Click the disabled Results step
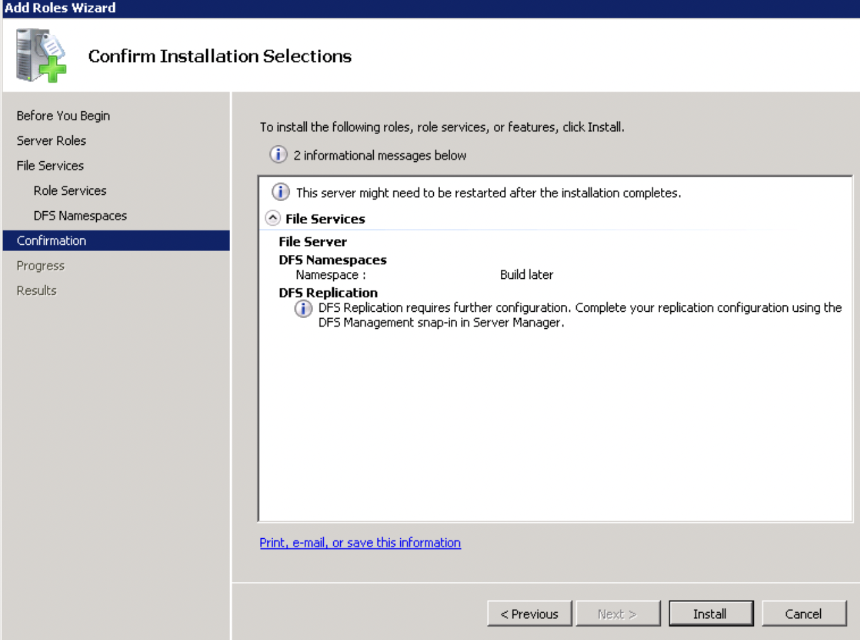Image resolution: width=860 pixels, height=640 pixels. point(37,290)
